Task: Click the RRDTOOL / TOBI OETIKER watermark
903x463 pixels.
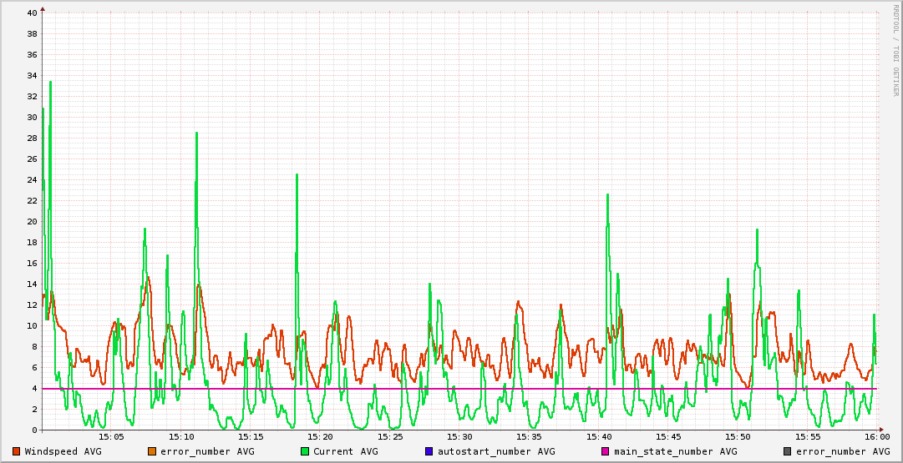Action: (x=895, y=50)
